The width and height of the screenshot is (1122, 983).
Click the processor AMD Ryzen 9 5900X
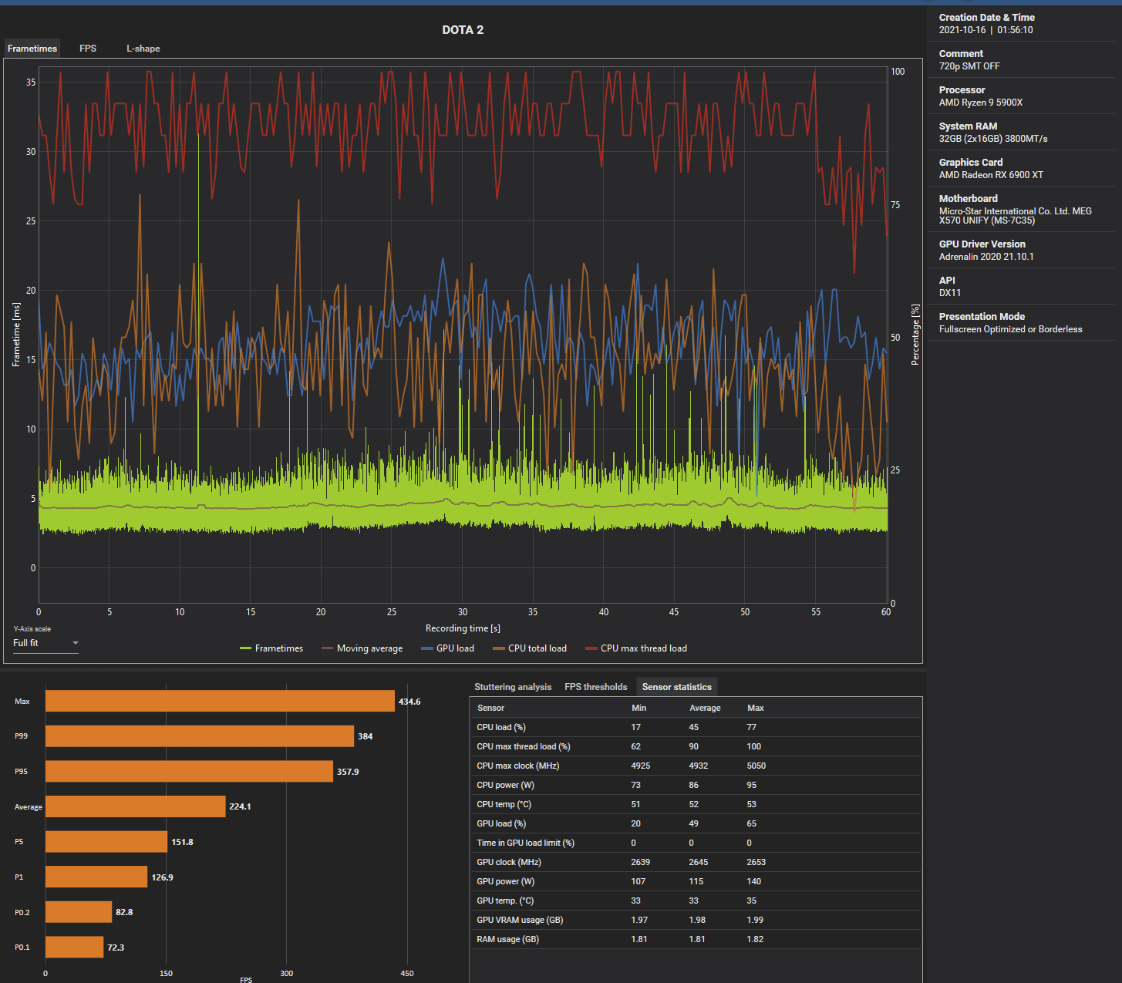click(981, 103)
